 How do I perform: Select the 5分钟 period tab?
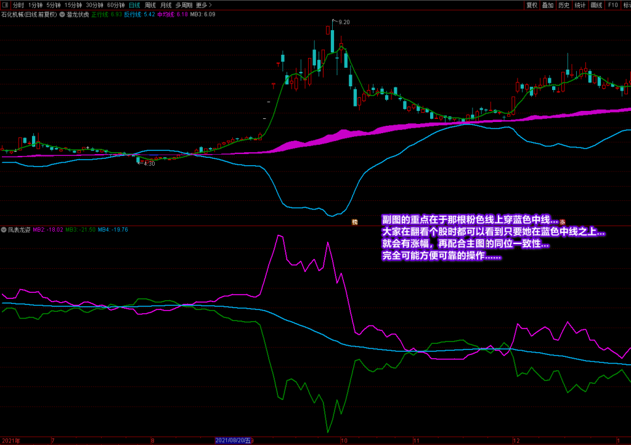[53, 5]
